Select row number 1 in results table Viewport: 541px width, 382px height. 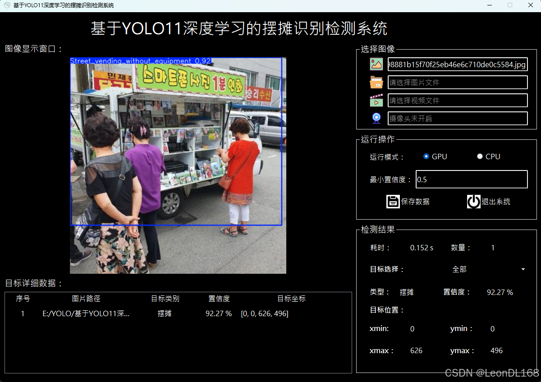pos(23,313)
